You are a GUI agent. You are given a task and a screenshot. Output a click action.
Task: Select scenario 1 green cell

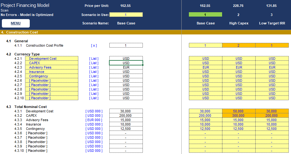tap(205, 15)
